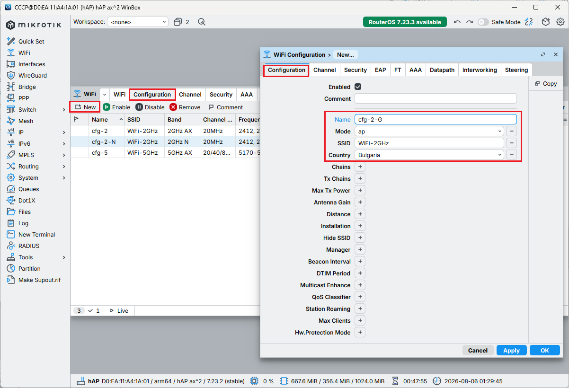This screenshot has width=569, height=388.
Task: Click the OK button
Action: coord(545,350)
